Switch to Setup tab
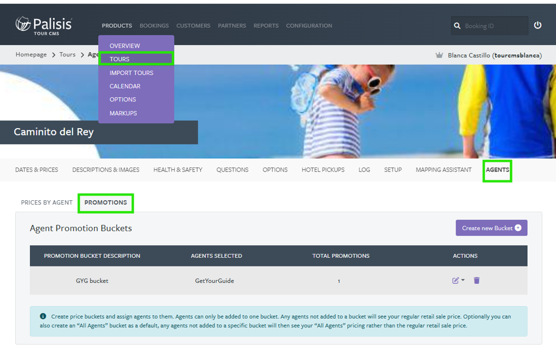The width and height of the screenshot is (556, 355). 393,169
